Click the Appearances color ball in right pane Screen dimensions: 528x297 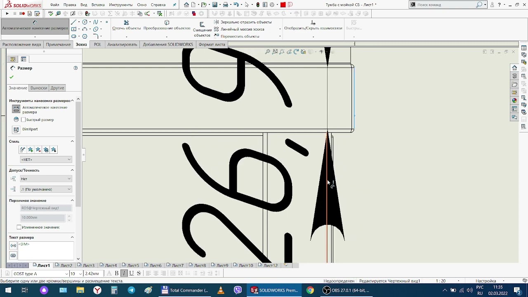(x=514, y=100)
